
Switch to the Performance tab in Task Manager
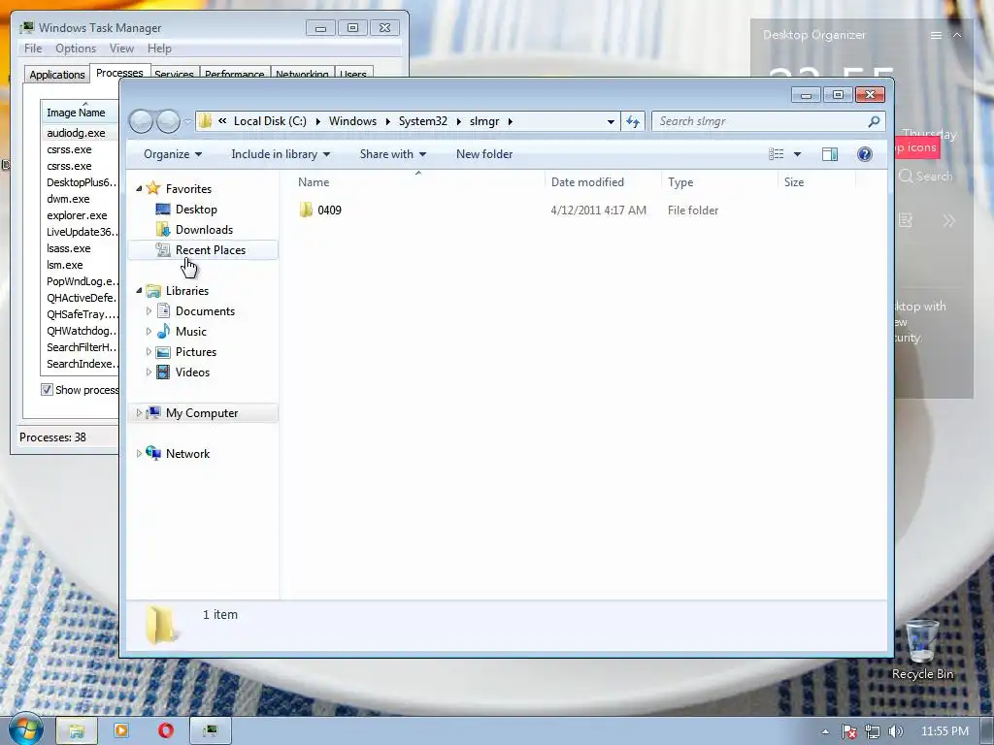235,73
